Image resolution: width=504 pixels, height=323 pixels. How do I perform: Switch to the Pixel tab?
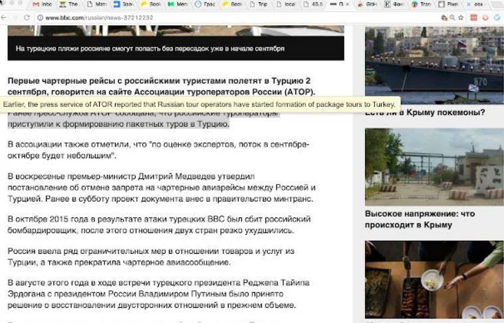click(449, 4)
